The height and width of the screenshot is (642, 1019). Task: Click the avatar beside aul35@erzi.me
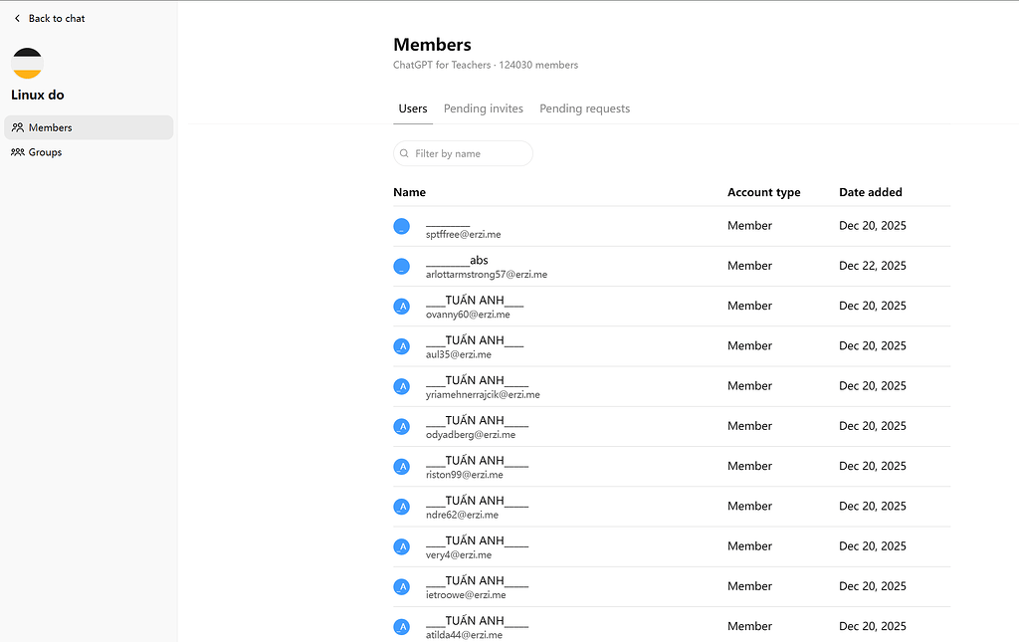coord(402,346)
